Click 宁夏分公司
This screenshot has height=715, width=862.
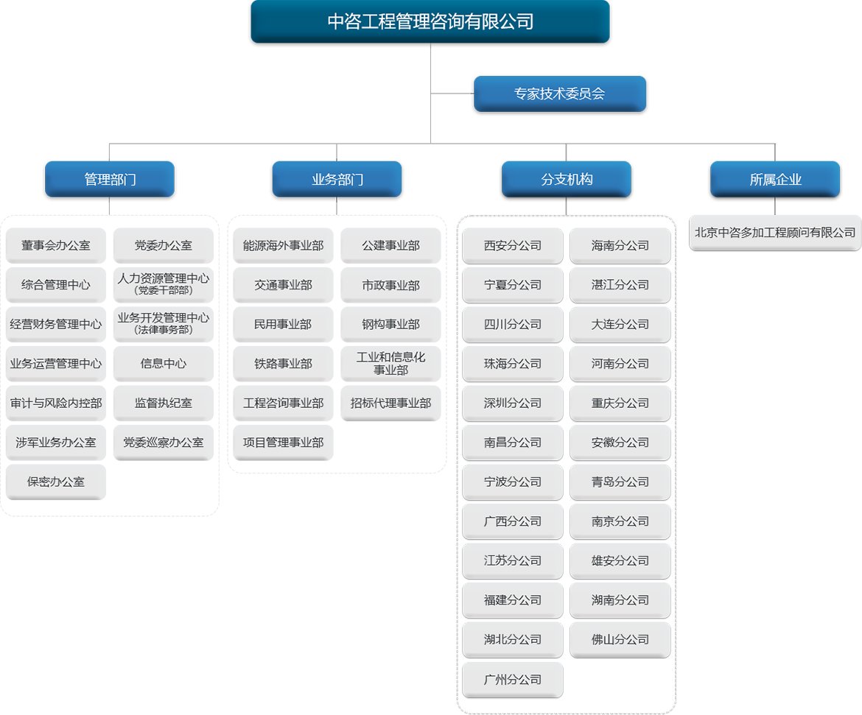click(513, 285)
